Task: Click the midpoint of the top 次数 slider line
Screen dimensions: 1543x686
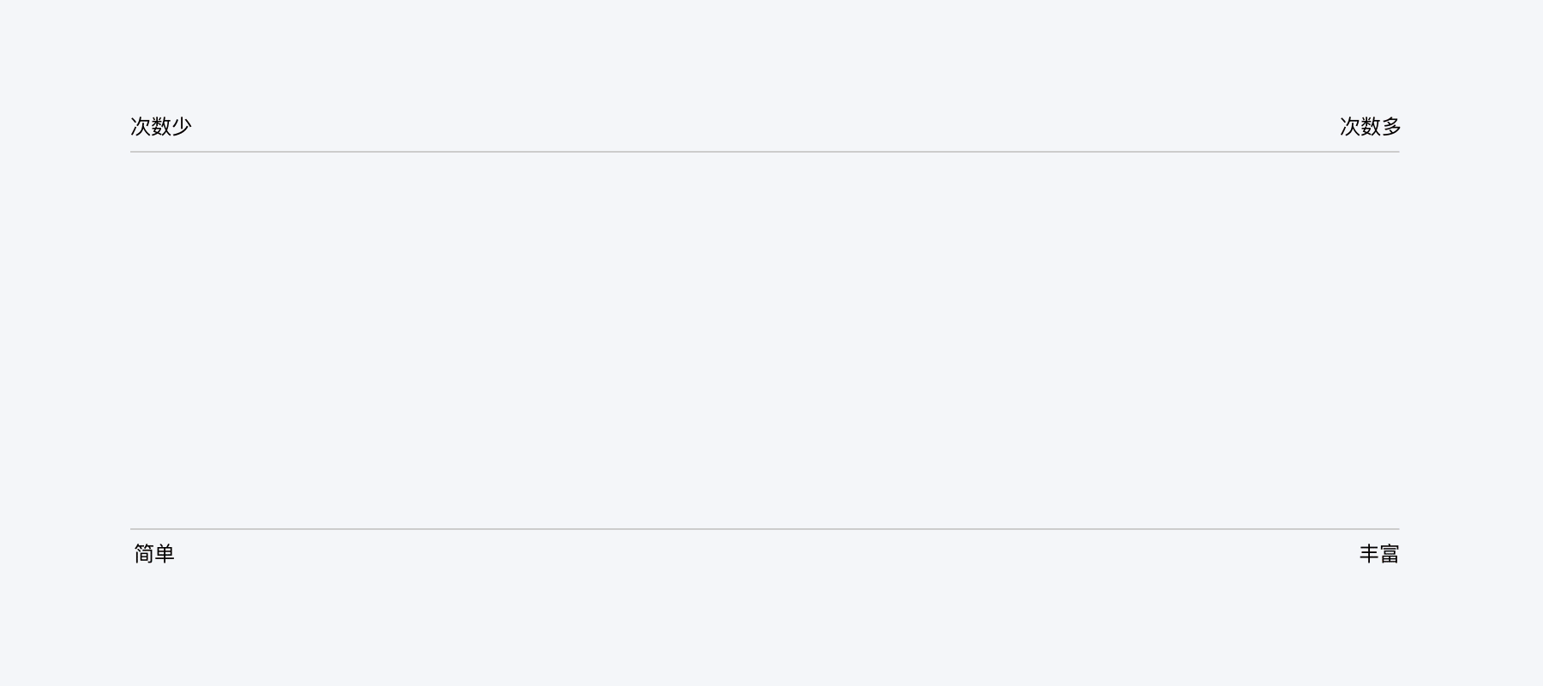Action: pyautogui.click(x=765, y=152)
